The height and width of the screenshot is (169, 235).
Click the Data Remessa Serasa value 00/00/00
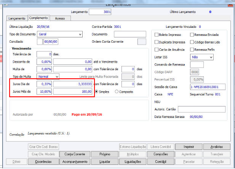[x=196, y=117]
